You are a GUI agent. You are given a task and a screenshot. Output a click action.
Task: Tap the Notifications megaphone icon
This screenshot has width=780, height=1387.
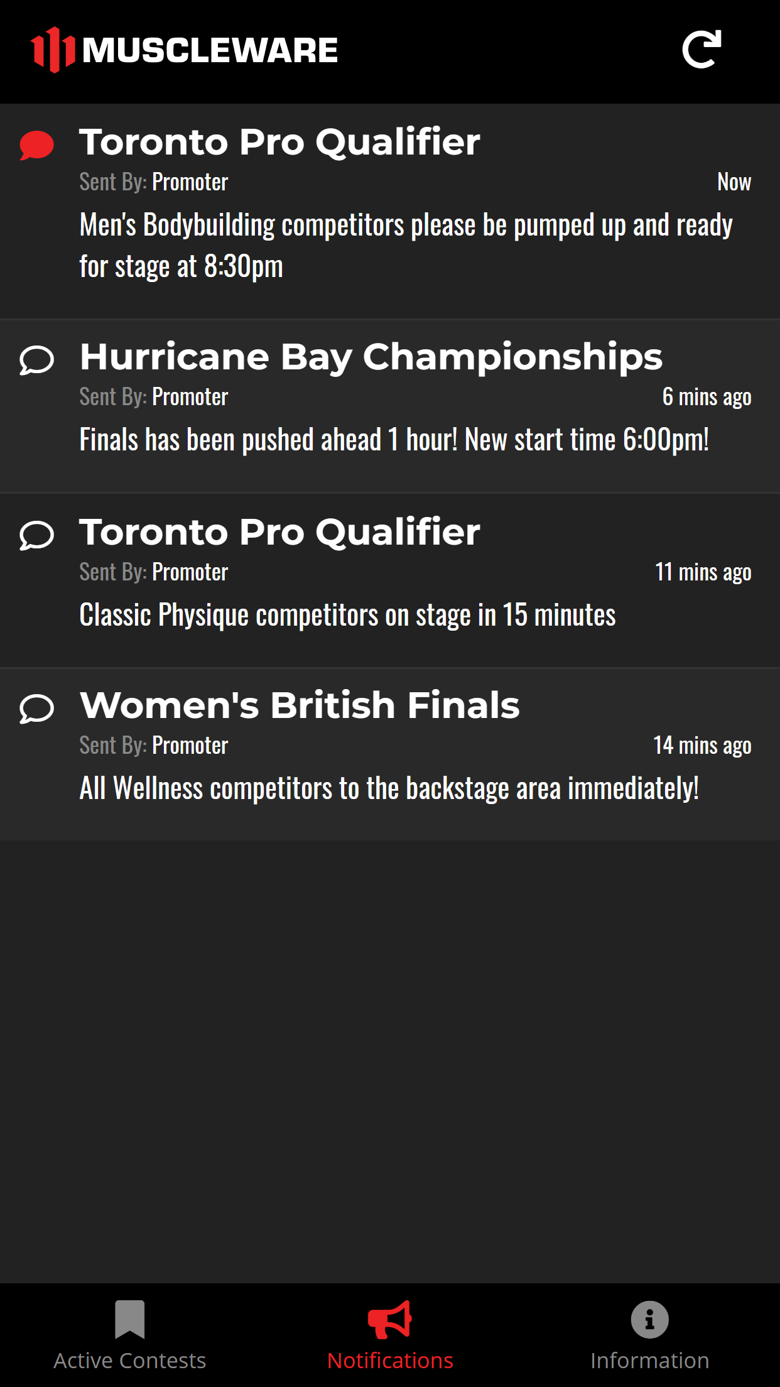pos(390,1319)
